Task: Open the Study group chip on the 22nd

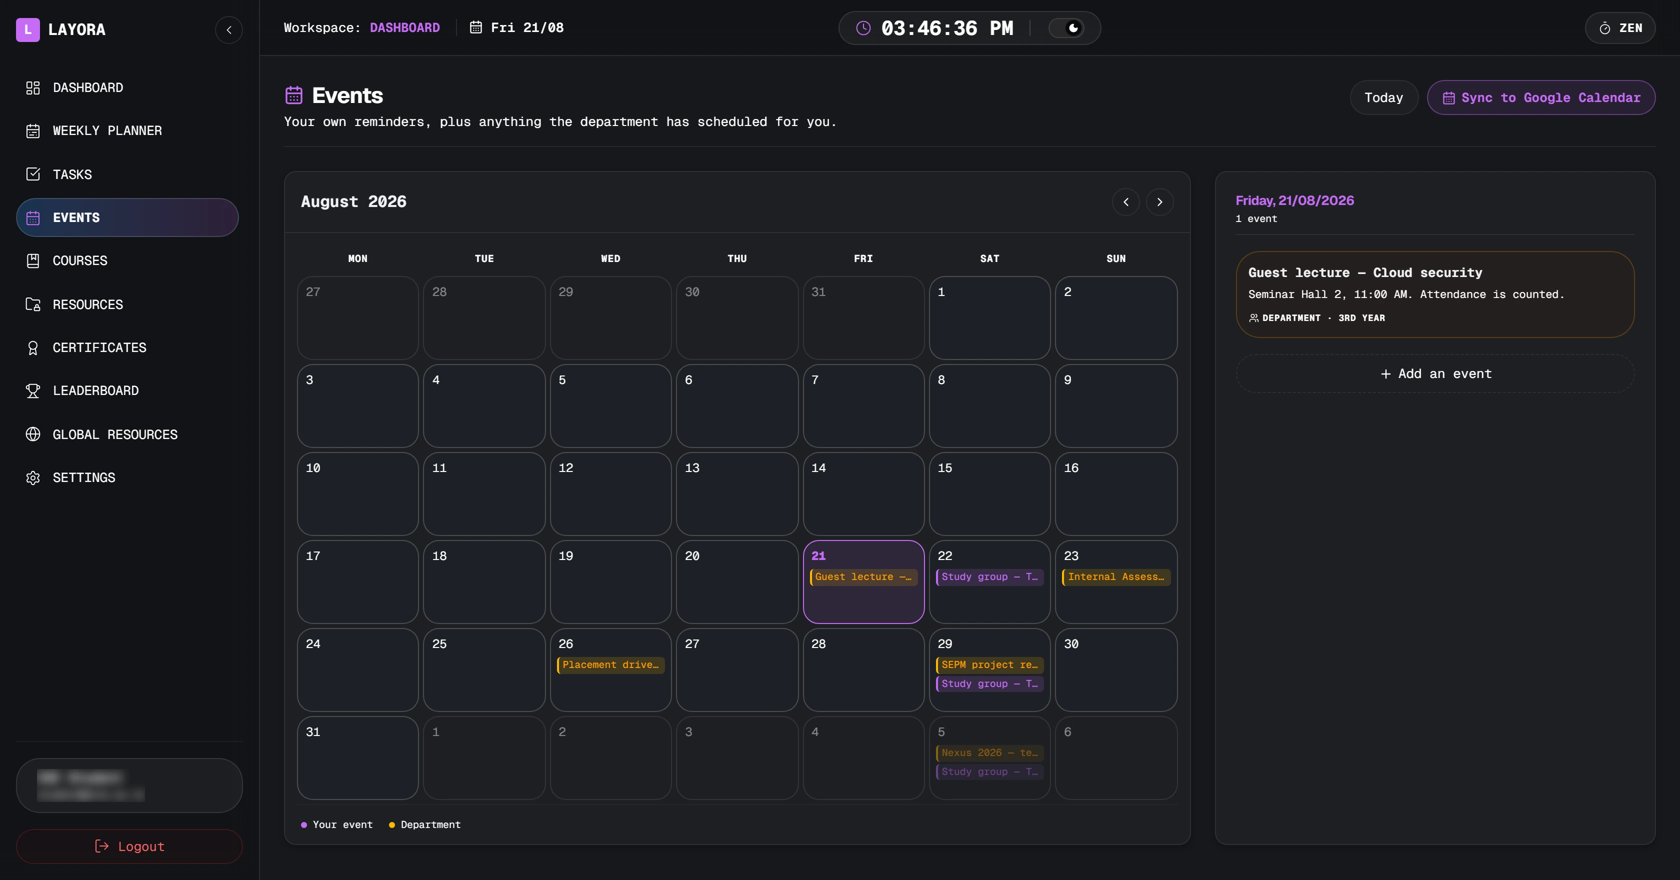Action: point(989,576)
